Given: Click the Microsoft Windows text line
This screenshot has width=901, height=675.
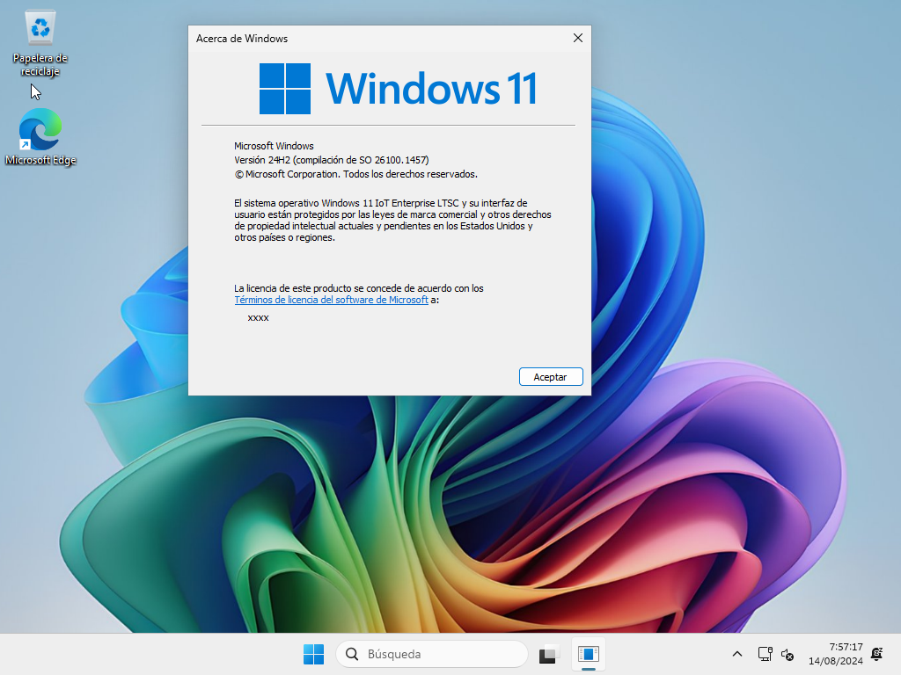Looking at the screenshot, I should coord(274,146).
